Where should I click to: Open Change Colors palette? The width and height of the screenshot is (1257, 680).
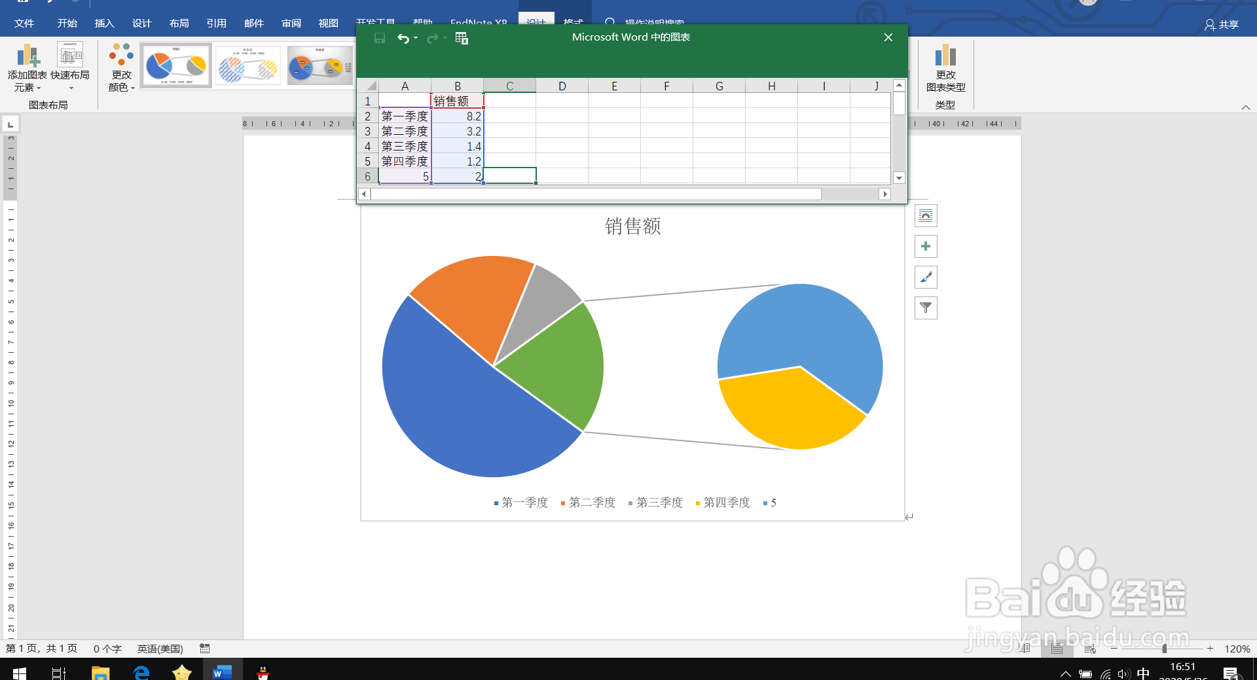[122, 68]
